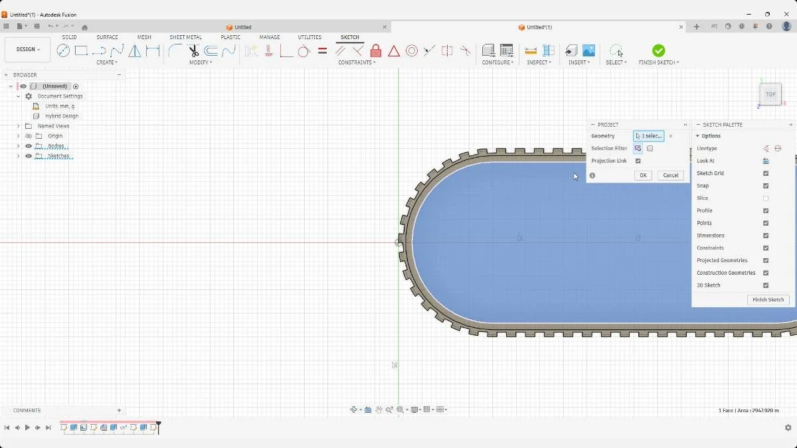This screenshot has height=448, width=797.
Task: Click the Look At tool in navigation bar
Action: pyautogui.click(x=368, y=410)
